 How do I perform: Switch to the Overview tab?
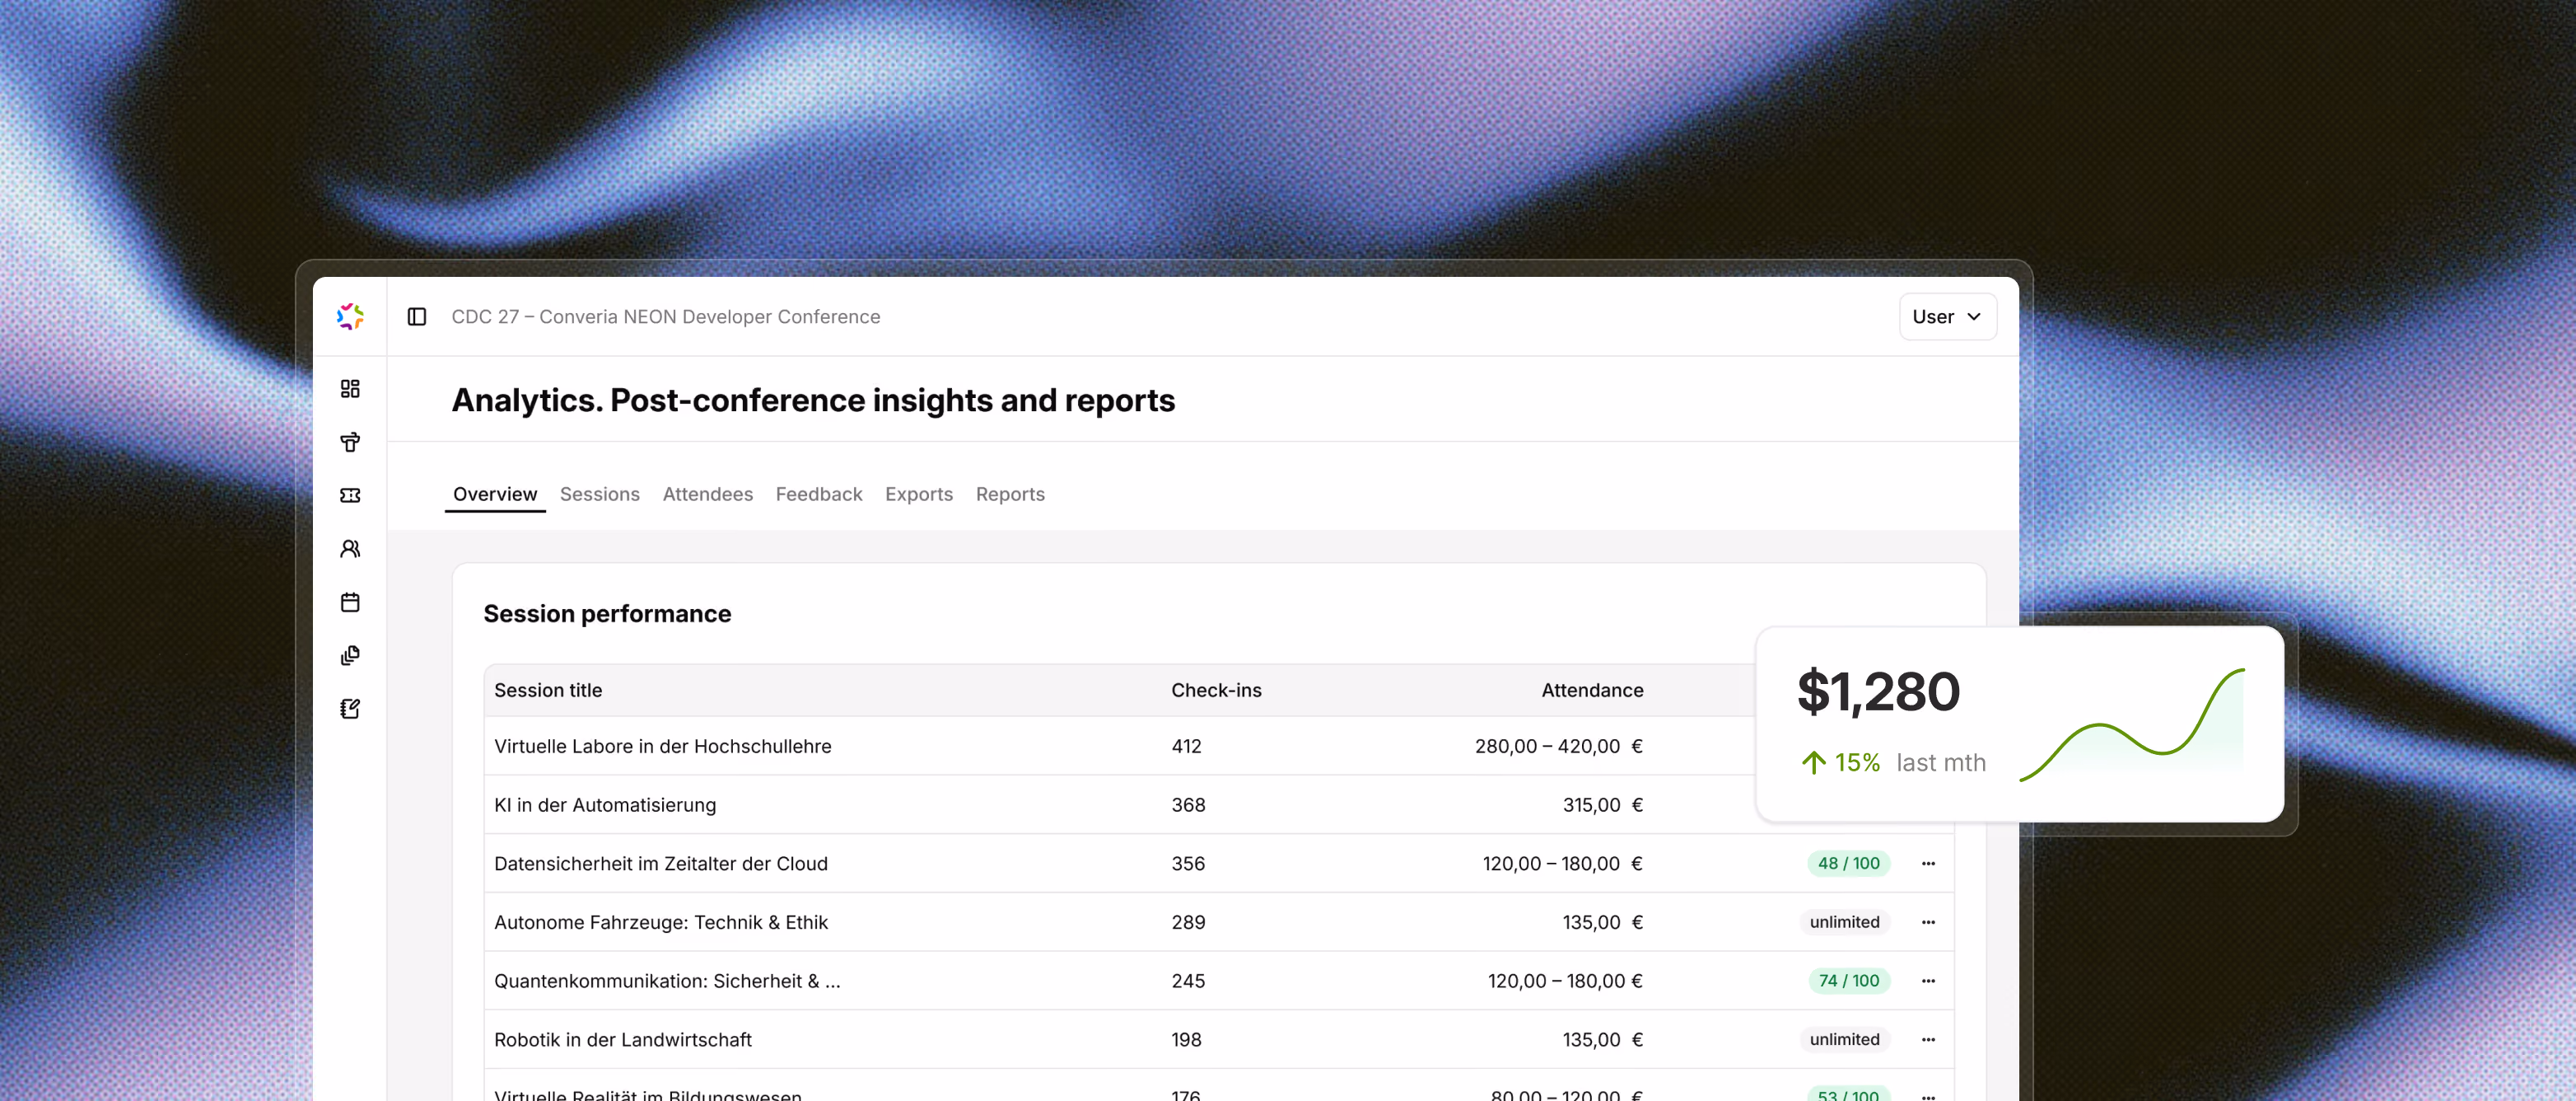(x=495, y=494)
